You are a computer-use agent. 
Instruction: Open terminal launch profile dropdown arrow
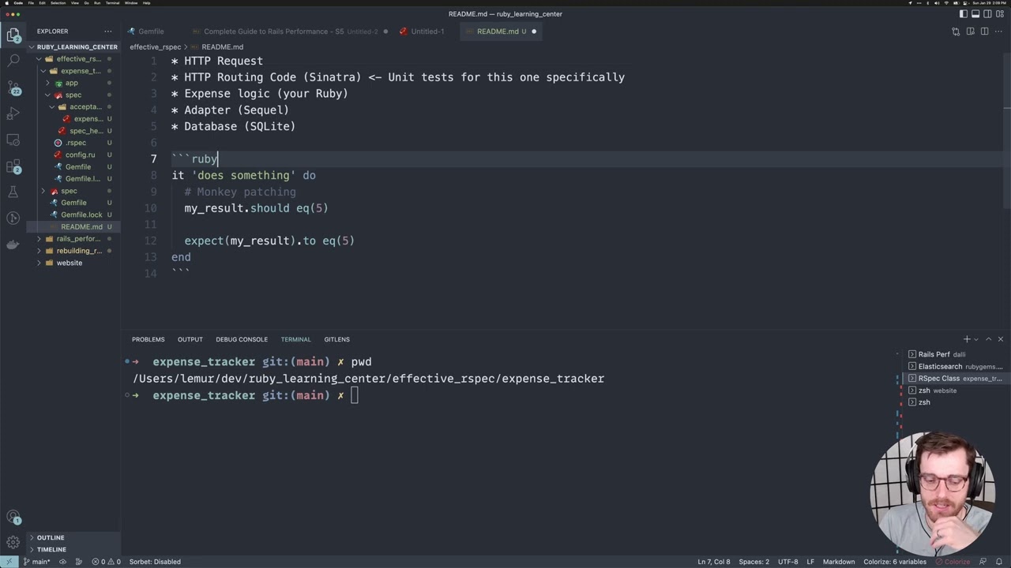coord(976,339)
